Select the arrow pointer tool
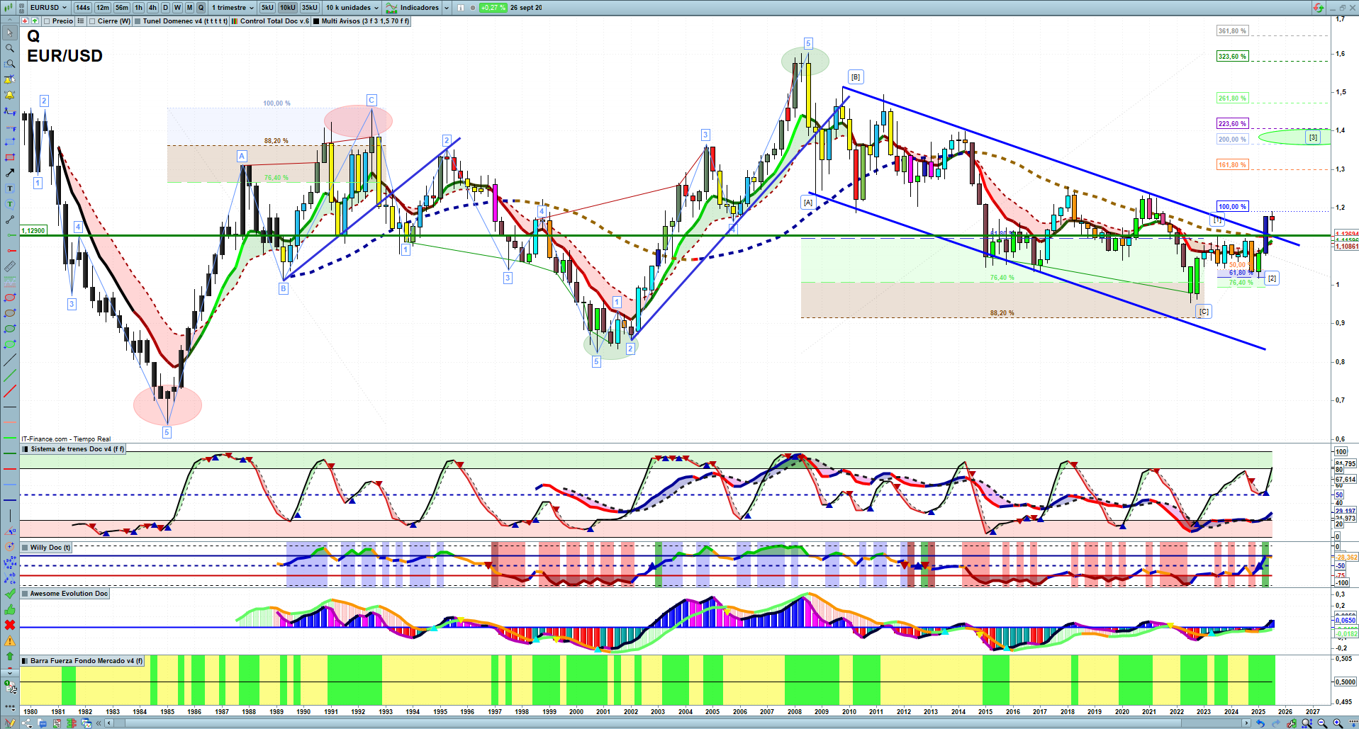Viewport: 1359px width, 729px height. (10, 33)
